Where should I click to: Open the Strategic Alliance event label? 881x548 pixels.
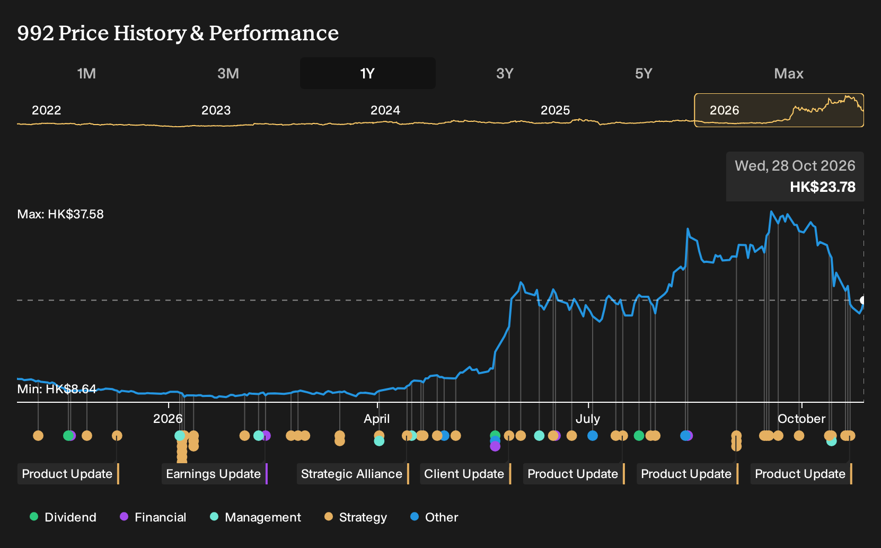pos(353,474)
